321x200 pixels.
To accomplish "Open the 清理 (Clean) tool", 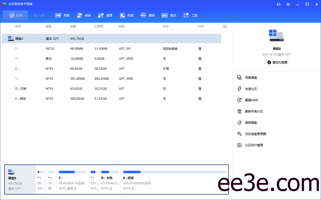I will point(105,15).
